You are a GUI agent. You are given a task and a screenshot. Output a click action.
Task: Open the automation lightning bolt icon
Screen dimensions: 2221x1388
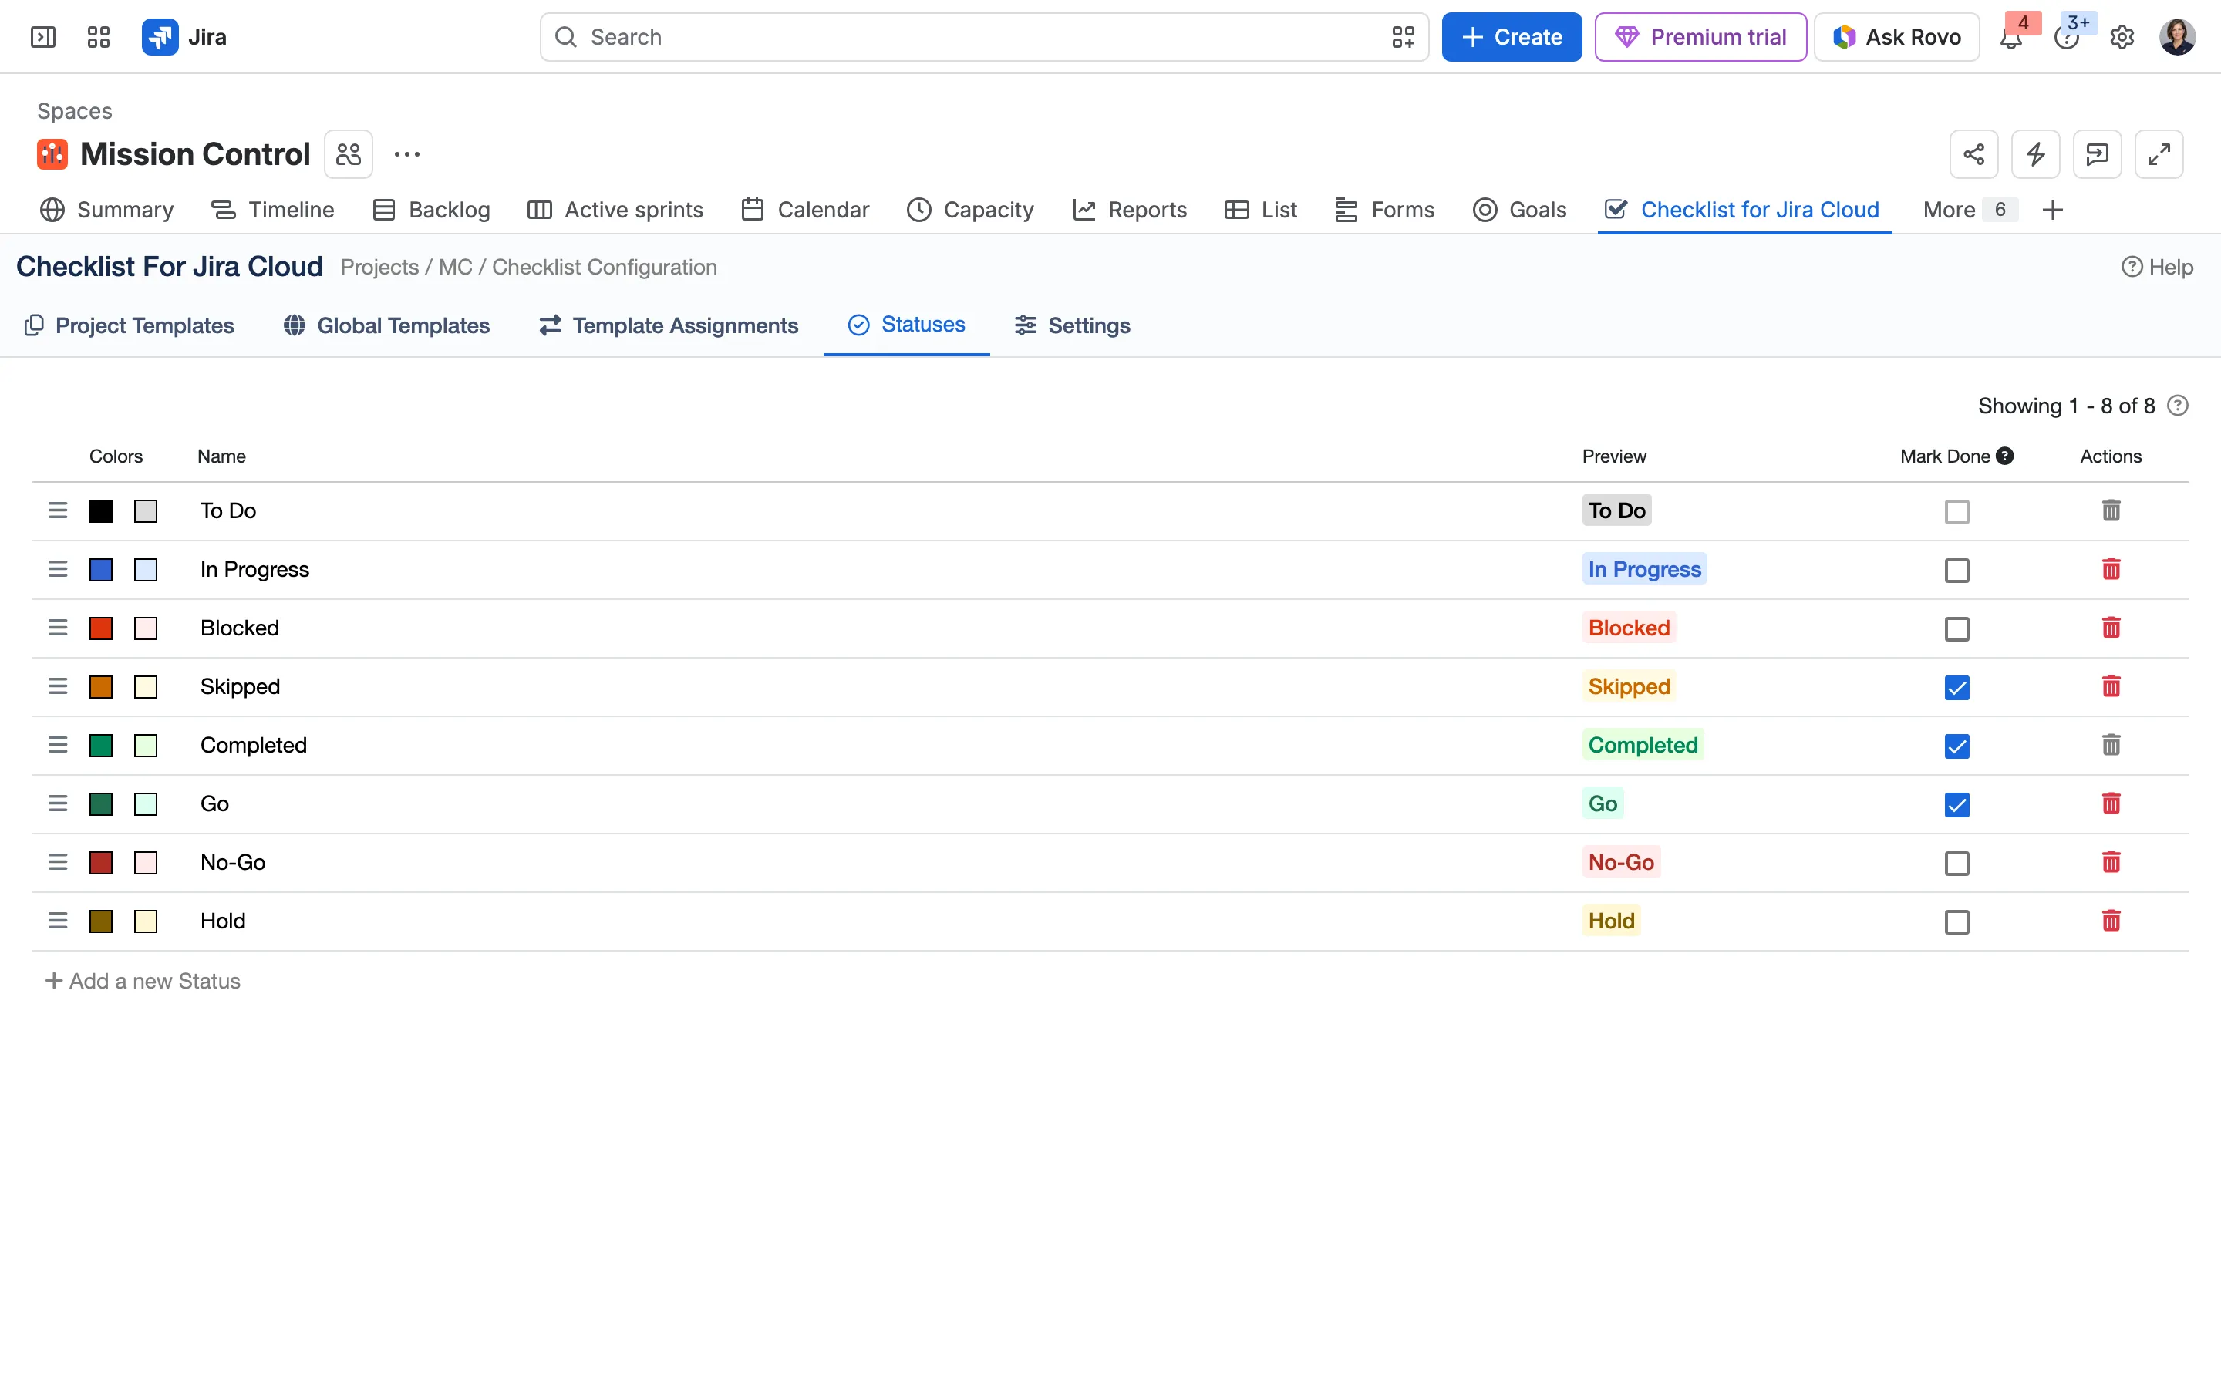[x=2036, y=154]
